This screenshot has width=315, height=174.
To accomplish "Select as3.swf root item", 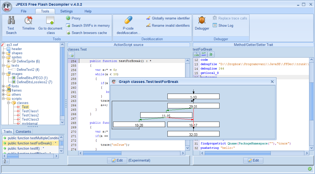I will (12, 45).
